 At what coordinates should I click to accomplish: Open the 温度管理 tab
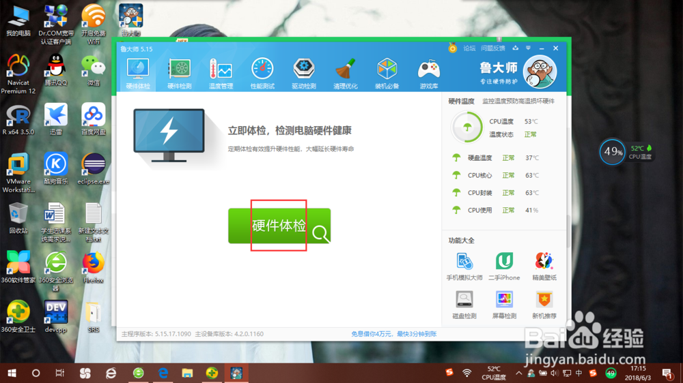pyautogui.click(x=221, y=74)
